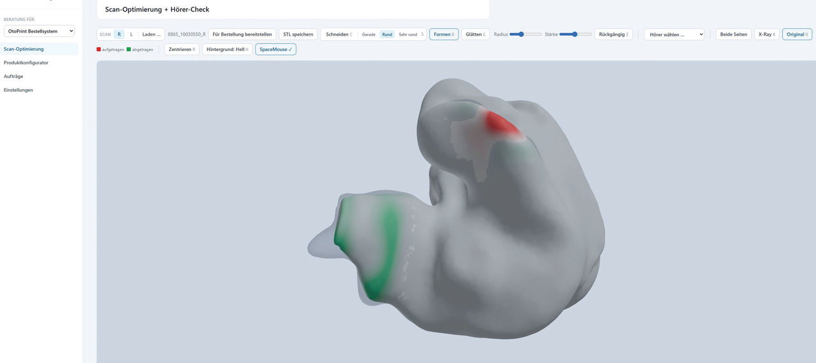
Task: Click Für Bestellung bereitstellen
Action: (242, 34)
